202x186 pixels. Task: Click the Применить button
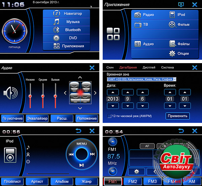[x=177, y=116]
